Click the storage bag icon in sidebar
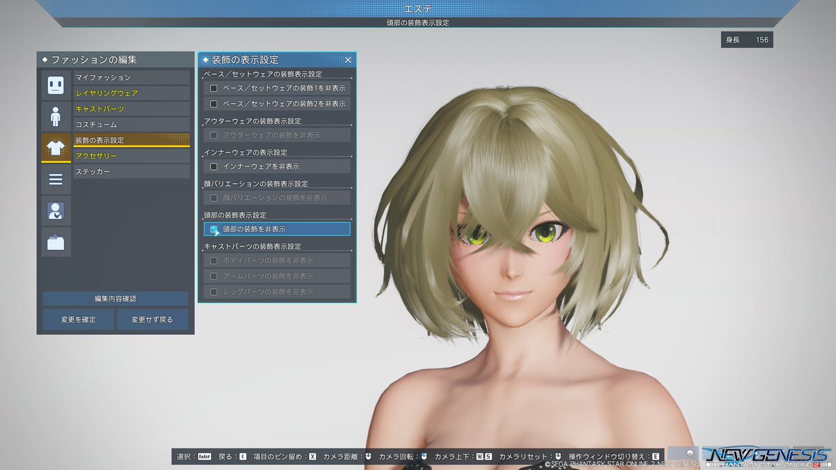Image resolution: width=836 pixels, height=470 pixels. coord(56,242)
